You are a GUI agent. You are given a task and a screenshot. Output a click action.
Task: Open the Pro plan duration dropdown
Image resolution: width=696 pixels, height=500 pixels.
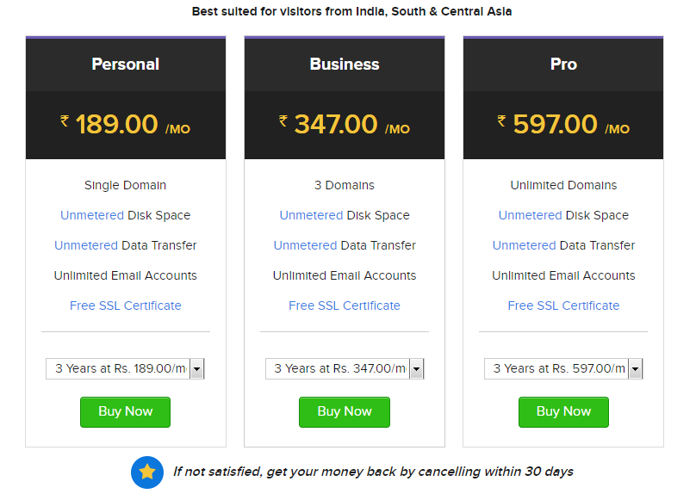click(563, 368)
